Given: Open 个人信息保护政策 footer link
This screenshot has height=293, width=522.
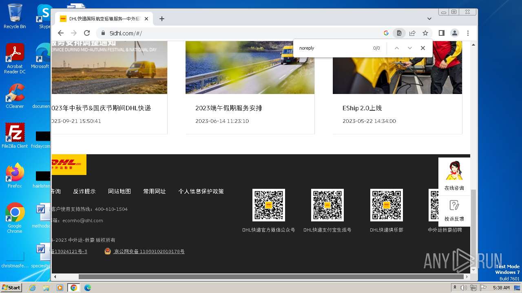Looking at the screenshot, I should coord(201,191).
